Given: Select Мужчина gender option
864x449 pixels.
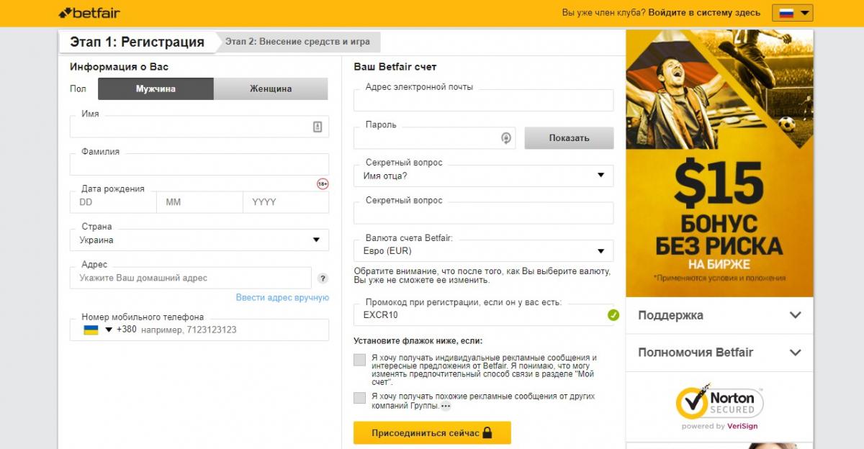Looking at the screenshot, I should point(156,89).
